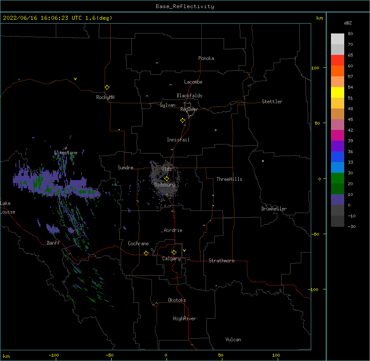
Task: Click the RockyMH label
Action: pyautogui.click(x=105, y=97)
